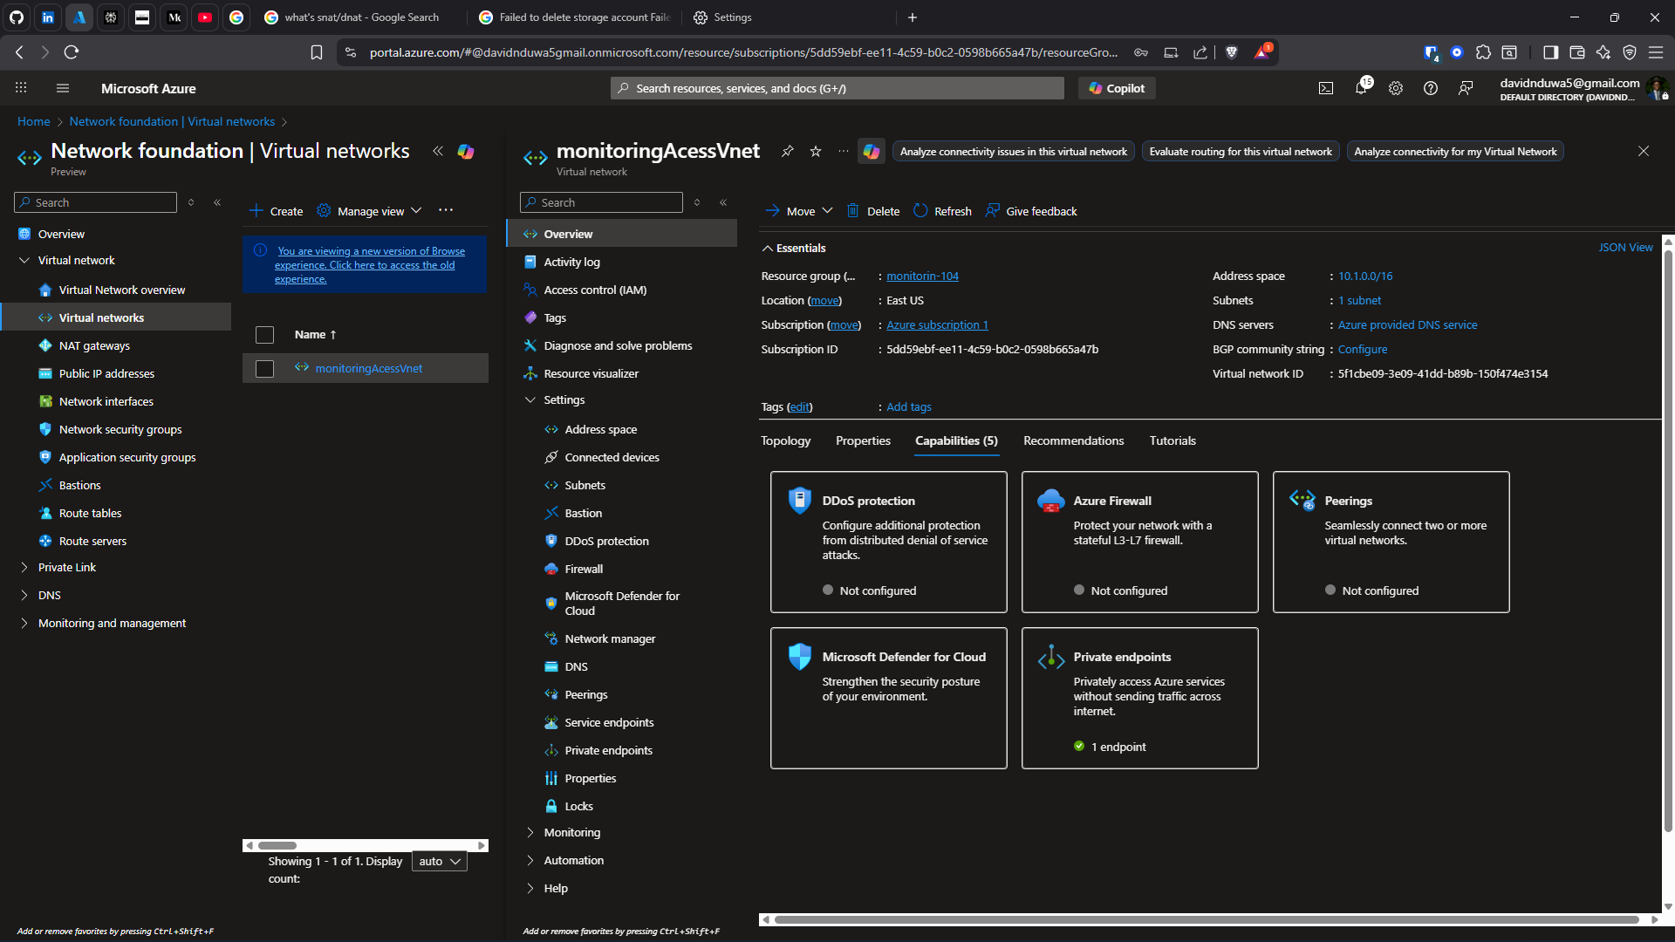Open the pinned YouTube tab
The width and height of the screenshot is (1675, 942).
click(x=205, y=17)
